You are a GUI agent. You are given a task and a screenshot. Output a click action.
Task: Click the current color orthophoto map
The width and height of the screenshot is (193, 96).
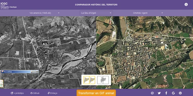tap(145, 52)
